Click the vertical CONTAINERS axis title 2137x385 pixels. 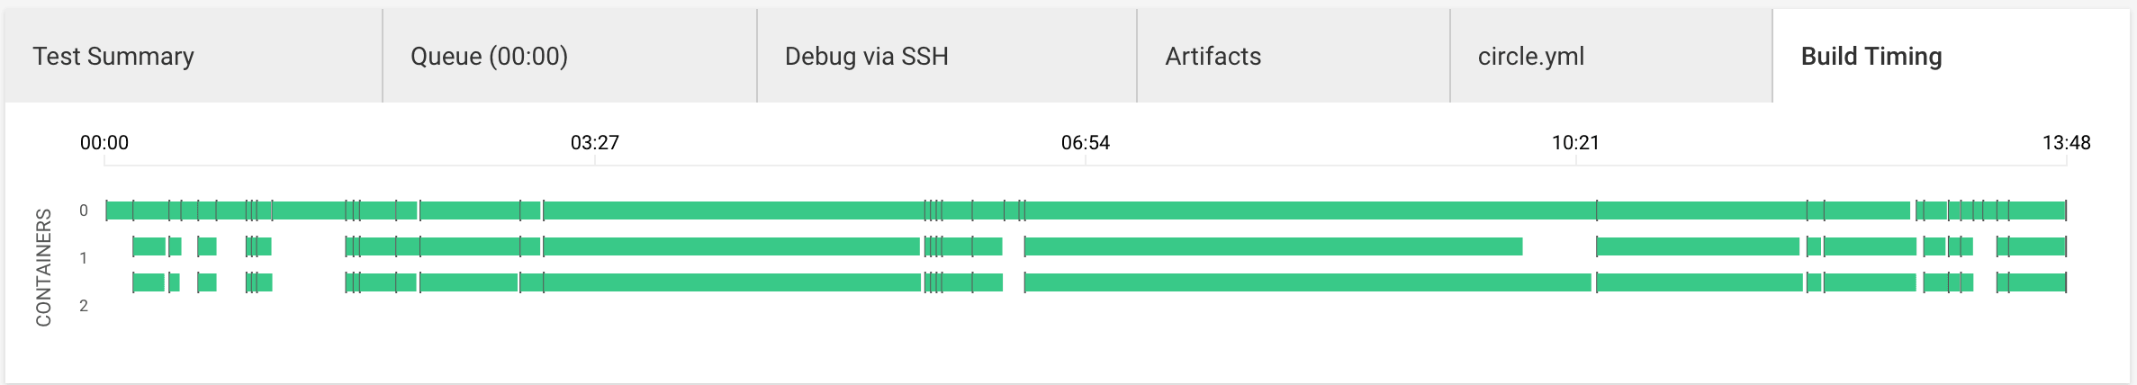click(x=43, y=267)
